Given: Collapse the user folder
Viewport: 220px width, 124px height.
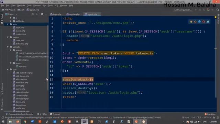Looking at the screenshot, I should pyautogui.click(x=8, y=70).
